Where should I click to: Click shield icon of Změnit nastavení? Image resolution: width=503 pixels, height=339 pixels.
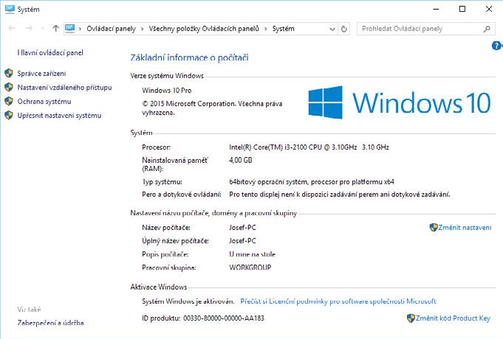pyautogui.click(x=434, y=228)
